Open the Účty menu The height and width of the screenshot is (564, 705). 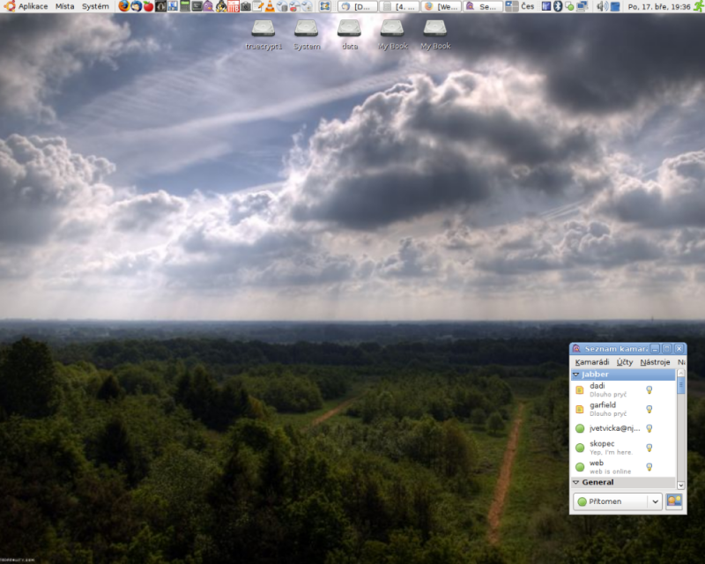624,362
